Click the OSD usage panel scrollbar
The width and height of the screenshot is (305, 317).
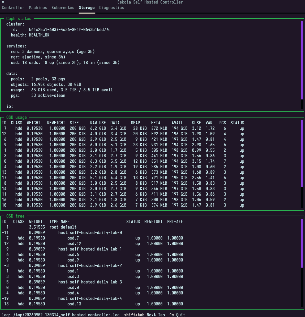[302, 164]
